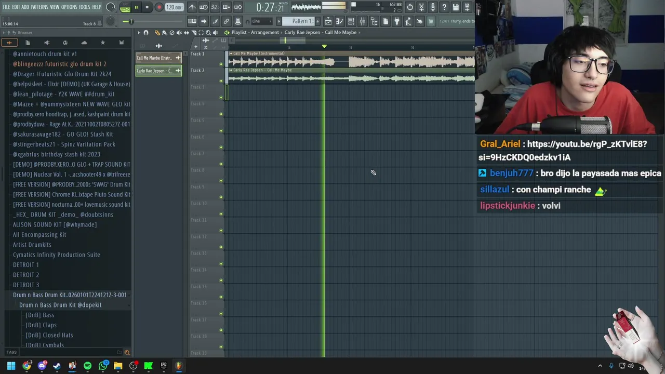
Task: Toggle the overdub/blend recording icon
Action: click(227, 7)
